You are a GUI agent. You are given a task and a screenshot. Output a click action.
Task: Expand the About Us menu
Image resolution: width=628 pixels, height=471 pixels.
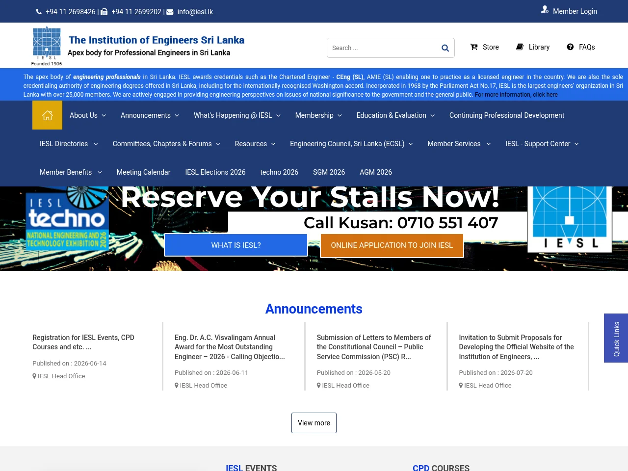pos(88,115)
